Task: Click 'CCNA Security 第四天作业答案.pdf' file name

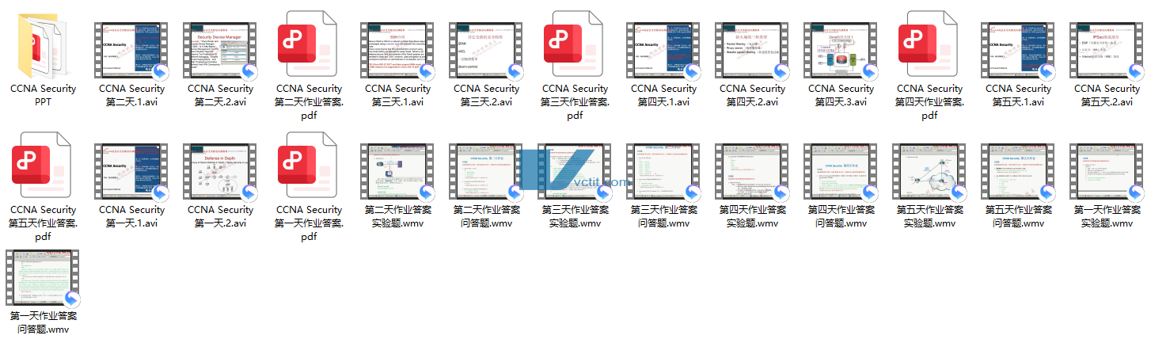Action: tap(930, 102)
